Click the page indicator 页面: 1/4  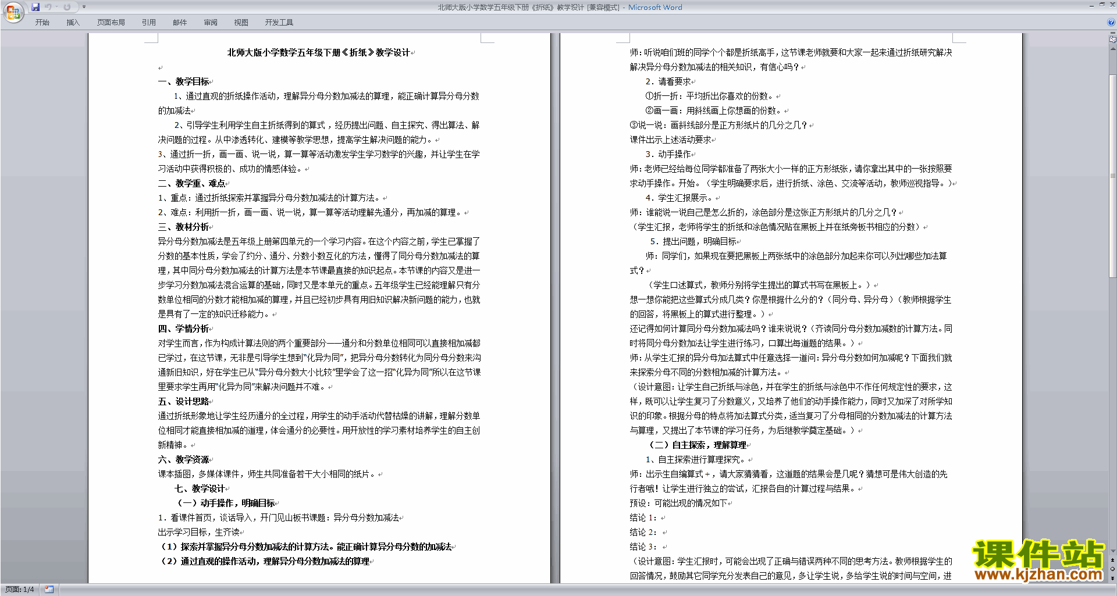(x=20, y=590)
